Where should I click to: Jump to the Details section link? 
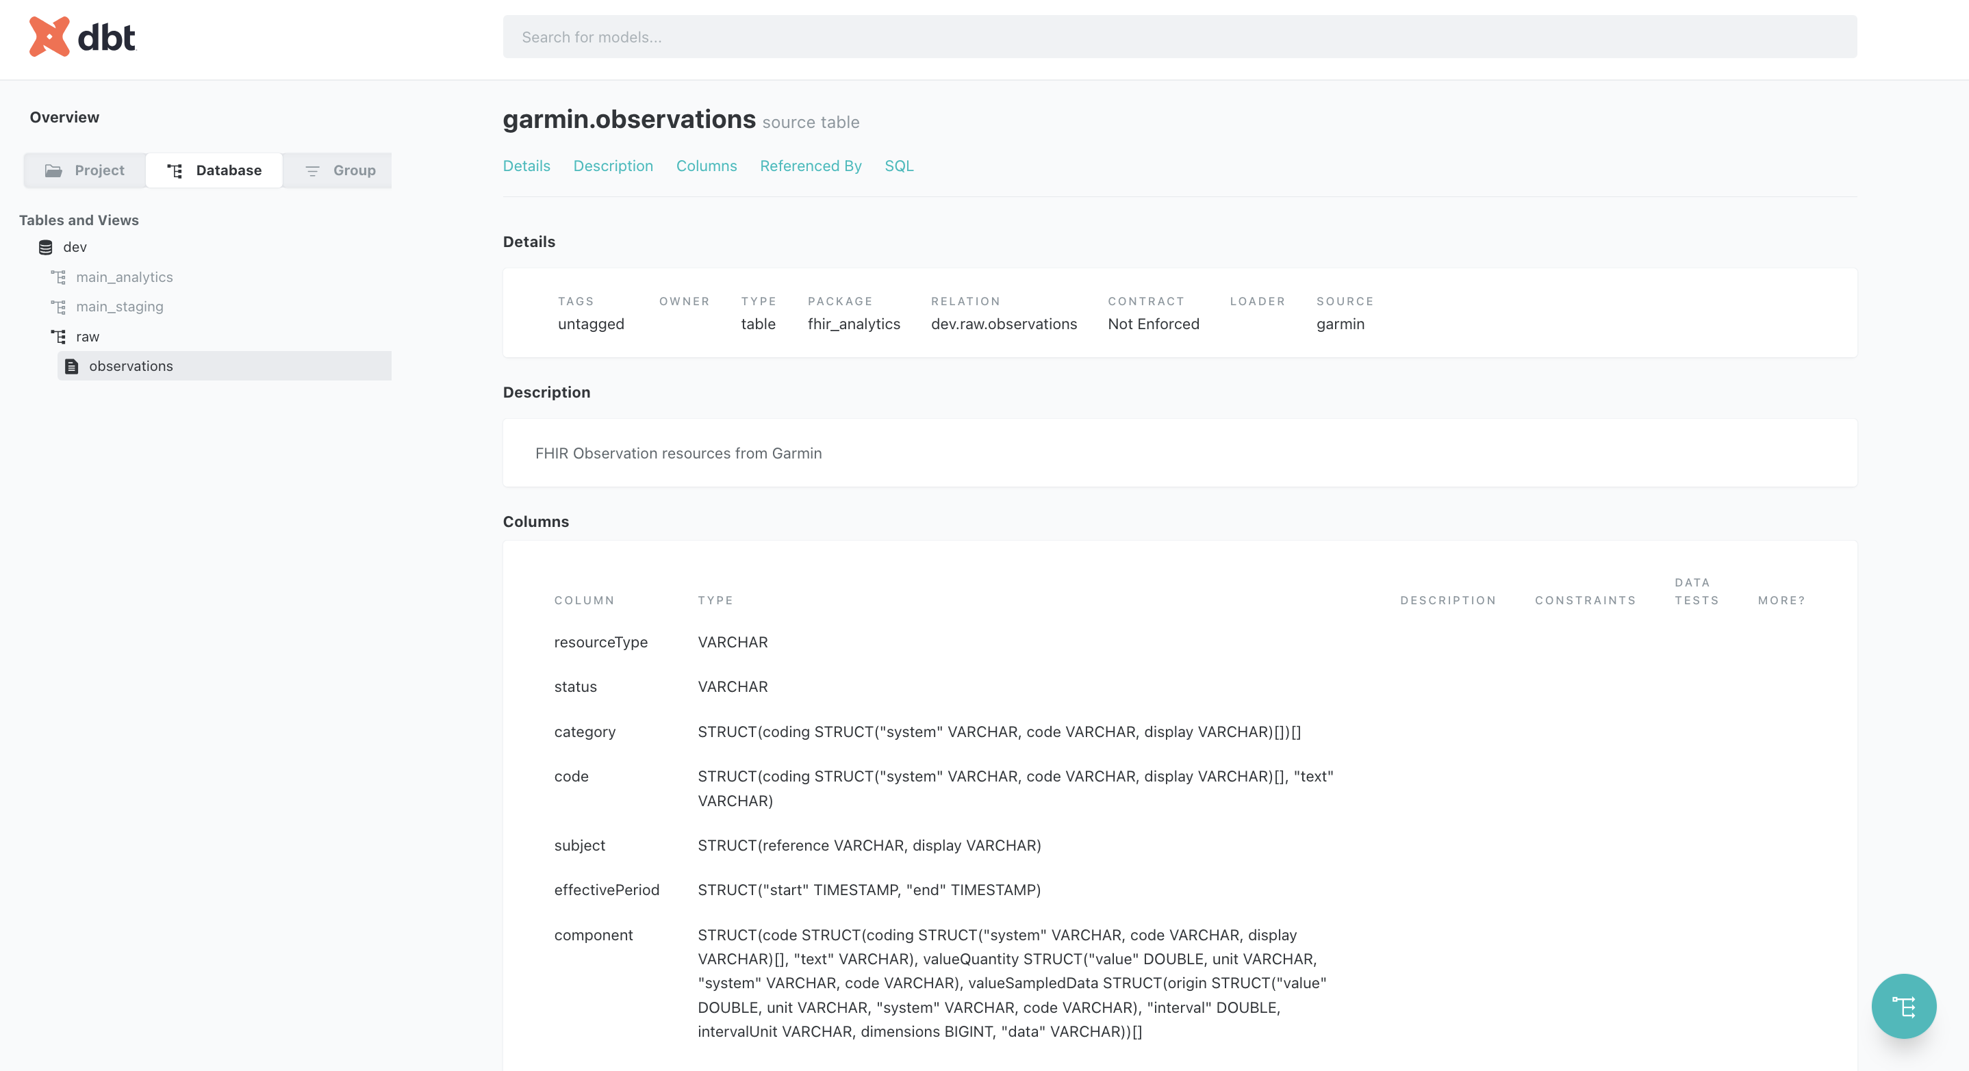526,166
